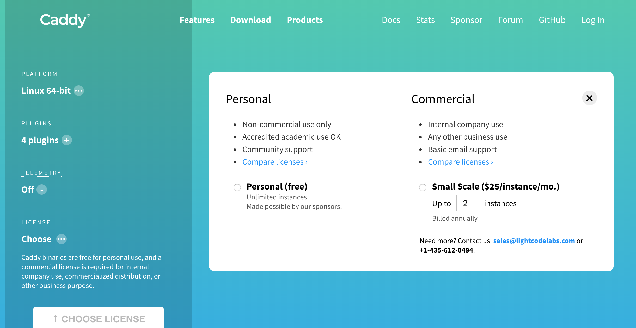Viewport: 636px width, 328px height.
Task: Click the sales@lightcodelabs.com email link
Action: (534, 241)
